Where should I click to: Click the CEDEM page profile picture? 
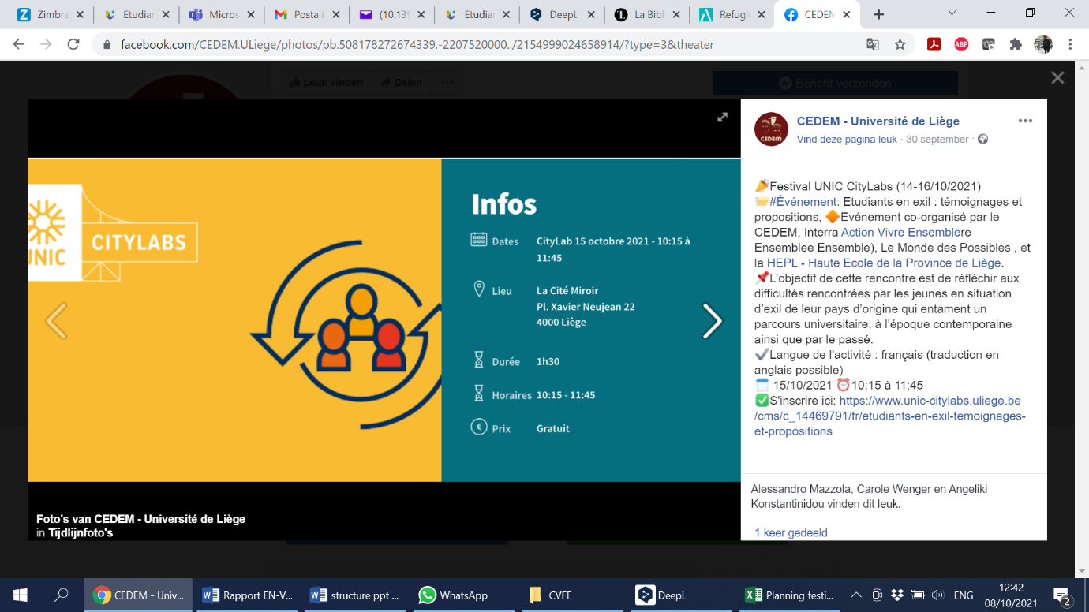point(771,129)
